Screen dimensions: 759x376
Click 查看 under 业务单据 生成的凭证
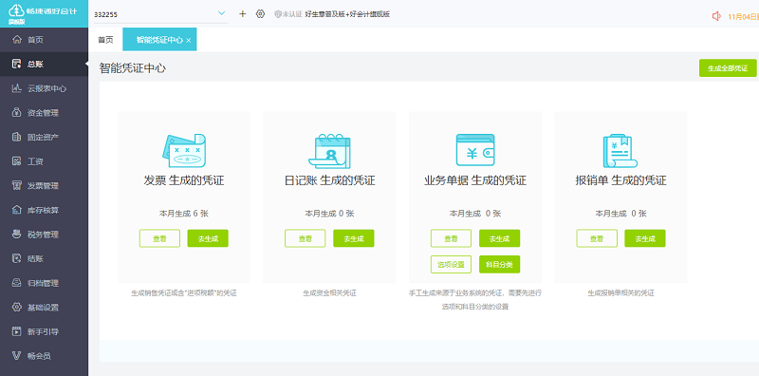pos(452,238)
